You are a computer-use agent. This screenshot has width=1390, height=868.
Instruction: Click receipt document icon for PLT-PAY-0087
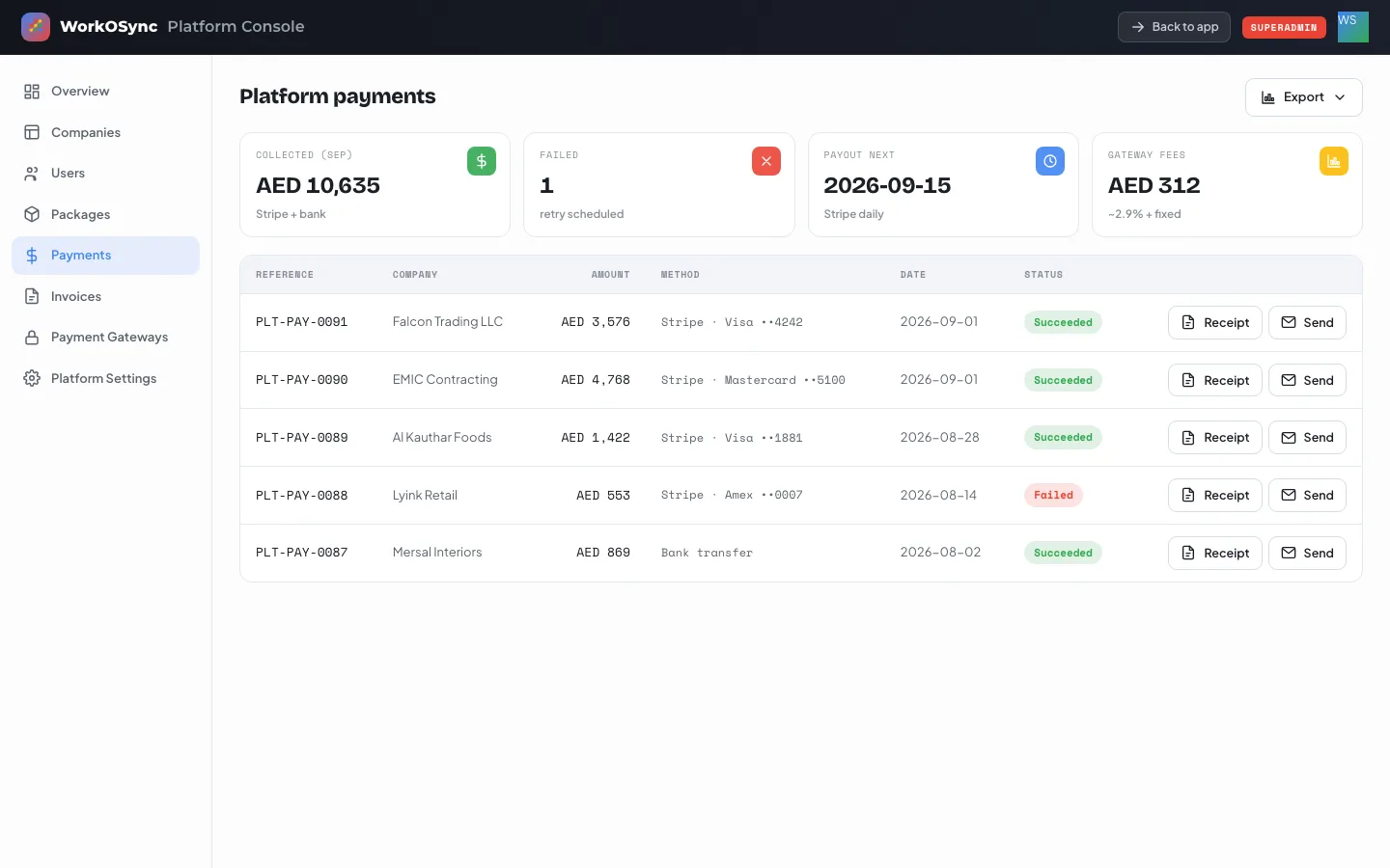tap(1188, 553)
